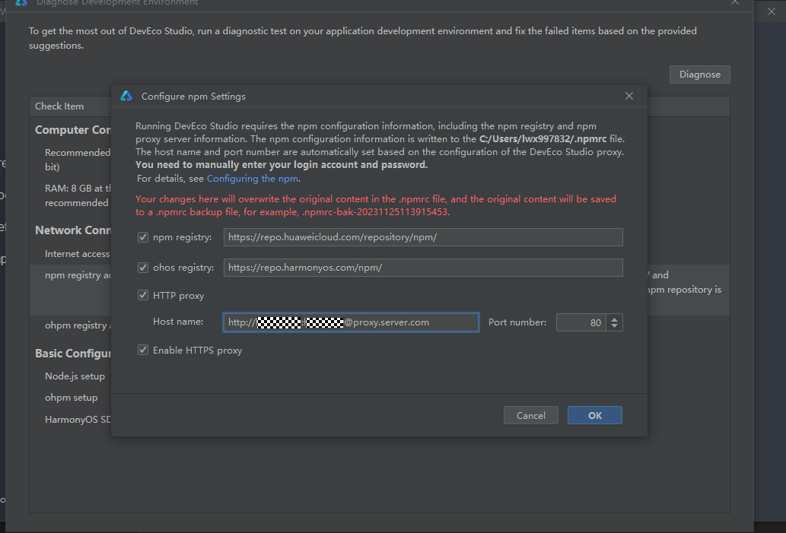
Task: Close the Configure npm Settings dialog
Action: click(629, 96)
